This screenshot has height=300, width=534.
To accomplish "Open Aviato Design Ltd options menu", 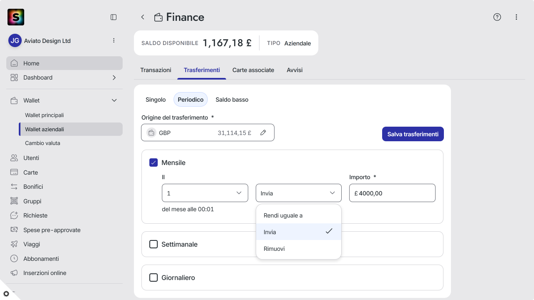I will 114,40.
